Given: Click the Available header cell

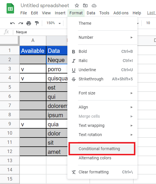Looking at the screenshot, I should click(x=33, y=51).
